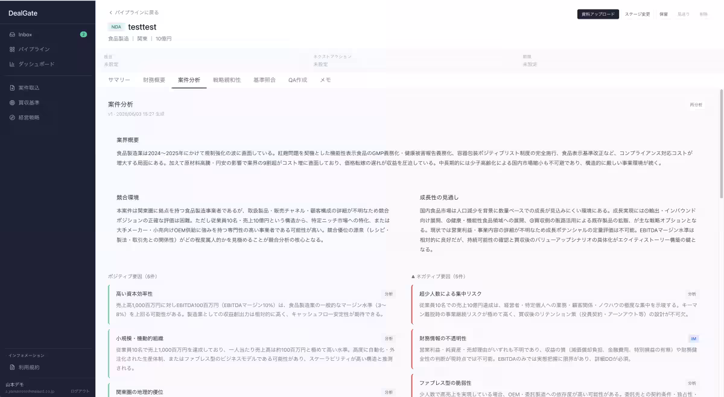724x397 pixels.
Task: Click the 超少人数による集中リスク card title
Action: tap(451, 294)
